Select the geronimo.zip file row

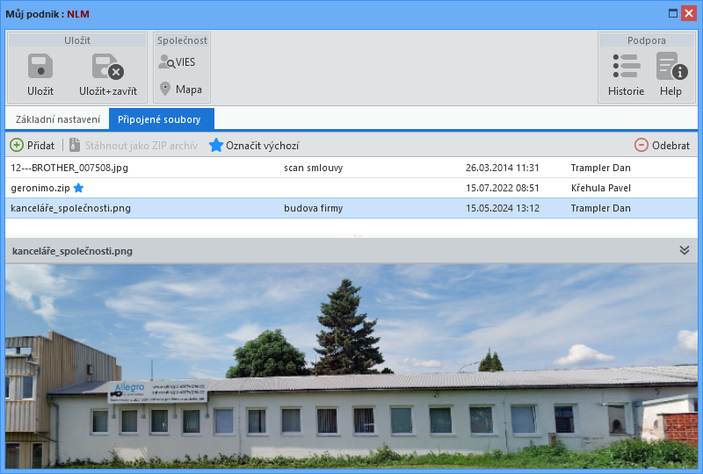click(351, 188)
